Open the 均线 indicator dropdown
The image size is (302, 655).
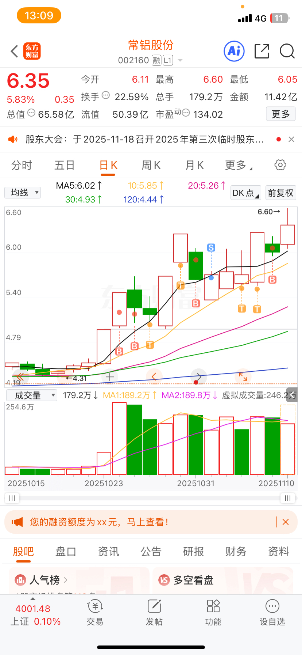[23, 193]
